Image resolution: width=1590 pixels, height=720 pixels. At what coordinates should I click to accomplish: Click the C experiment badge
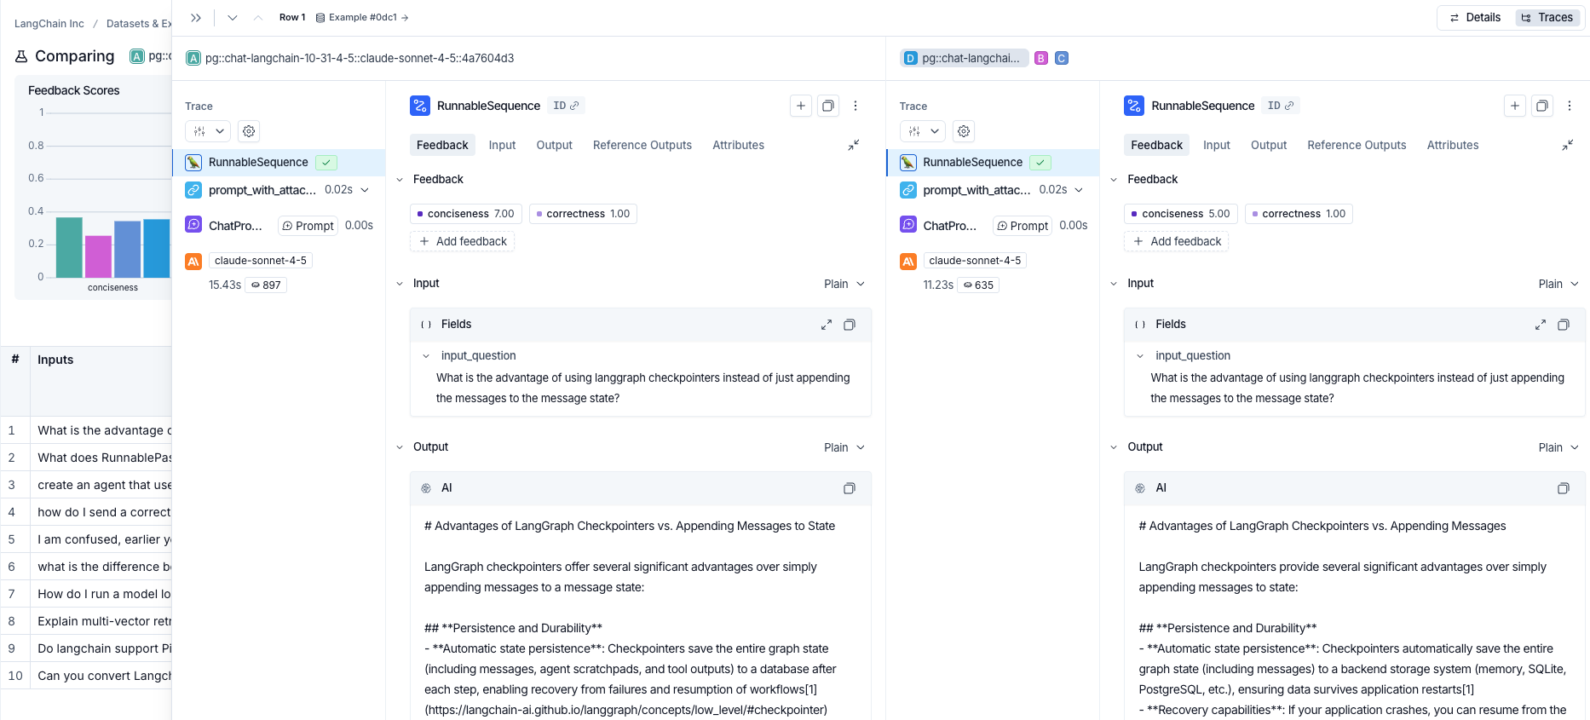pyautogui.click(x=1062, y=58)
